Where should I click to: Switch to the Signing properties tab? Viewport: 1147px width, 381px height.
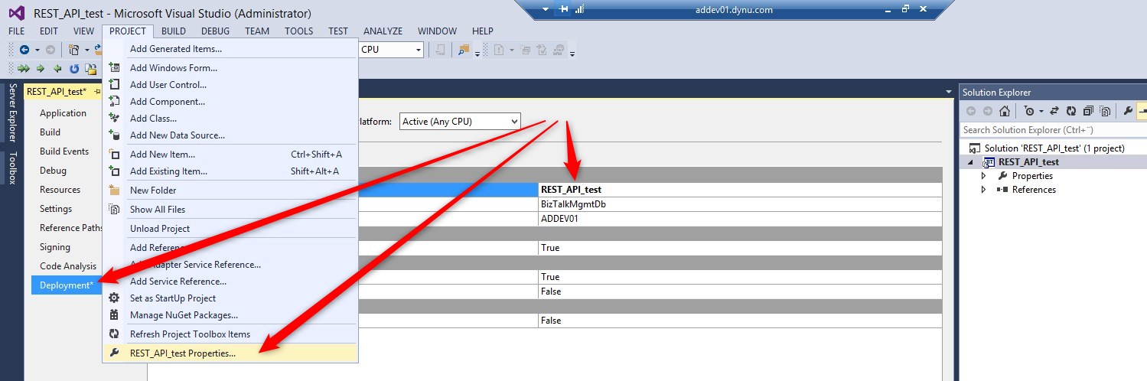click(55, 247)
